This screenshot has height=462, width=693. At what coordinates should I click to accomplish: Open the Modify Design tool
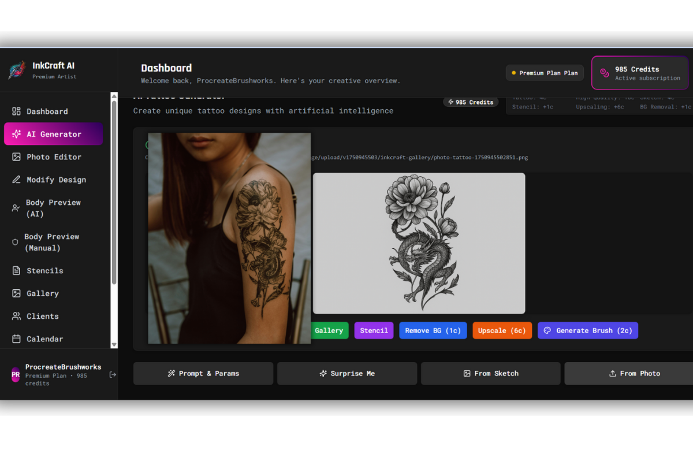(53, 180)
